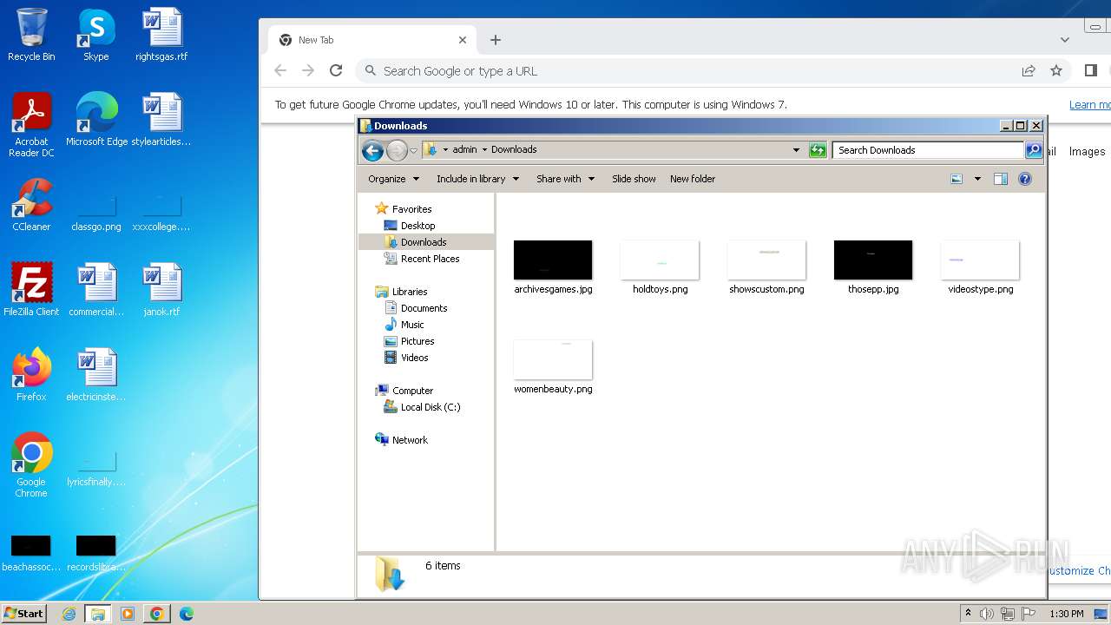The image size is (1111, 625).
Task: Select commercial document on desktop
Action: 96,290
